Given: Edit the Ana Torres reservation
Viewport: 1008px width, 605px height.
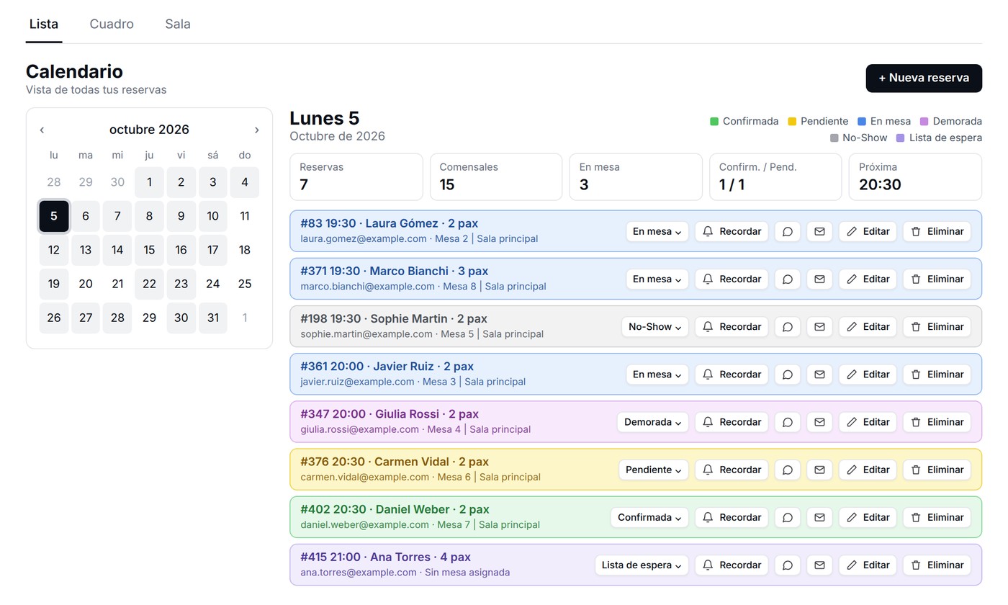Looking at the screenshot, I should point(868,565).
